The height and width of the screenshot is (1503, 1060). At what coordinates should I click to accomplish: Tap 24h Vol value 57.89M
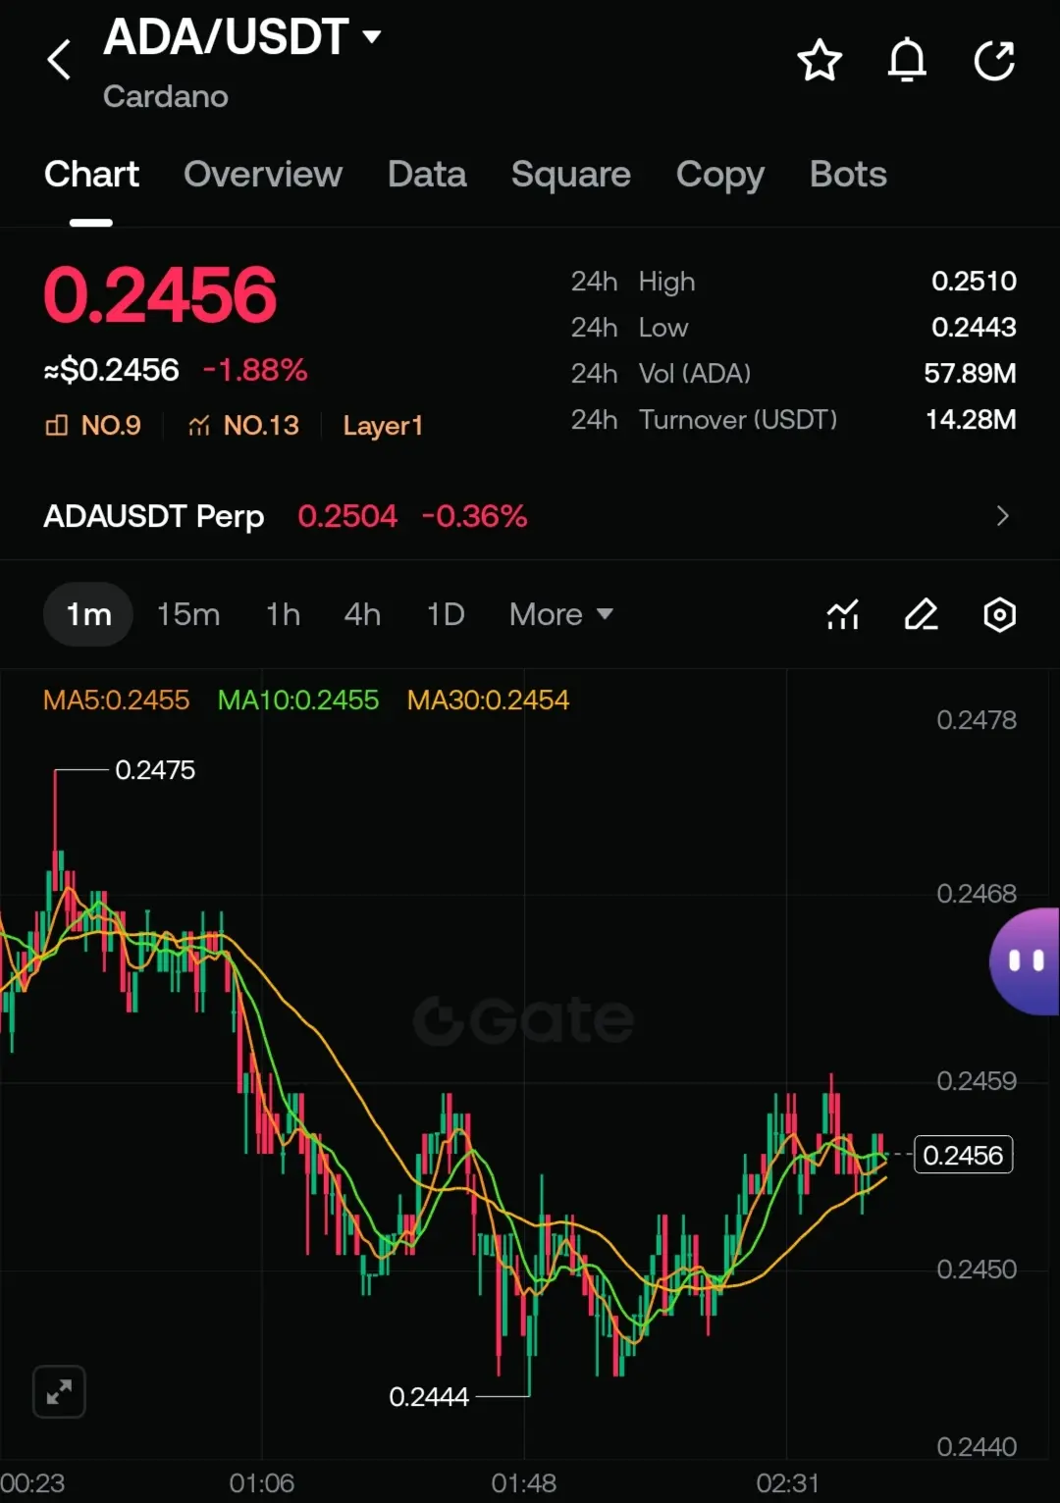click(x=970, y=374)
